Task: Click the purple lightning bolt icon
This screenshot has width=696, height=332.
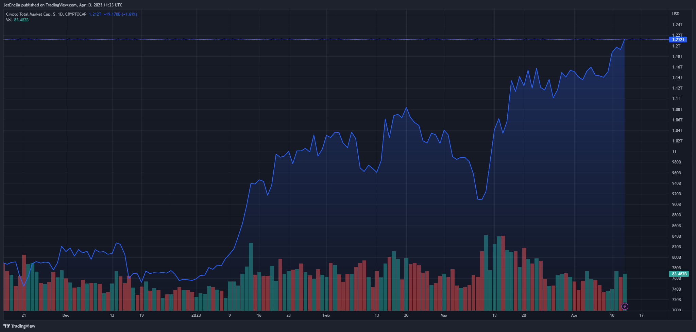Action: pyautogui.click(x=625, y=307)
